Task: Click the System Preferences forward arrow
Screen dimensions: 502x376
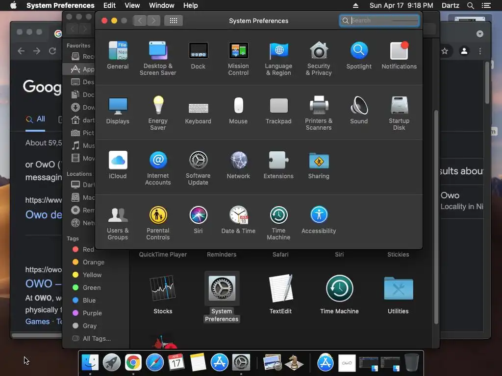Action: coord(153,21)
